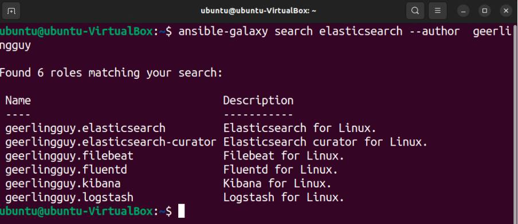Click the 'Found 6 roles' message line
The height and width of the screenshot is (224, 518).
point(111,73)
